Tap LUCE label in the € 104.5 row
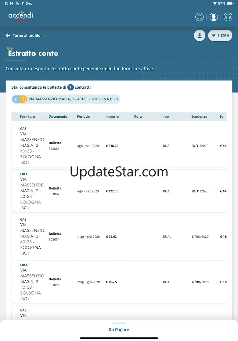Screen dimensions: 238x341 (24, 265)
